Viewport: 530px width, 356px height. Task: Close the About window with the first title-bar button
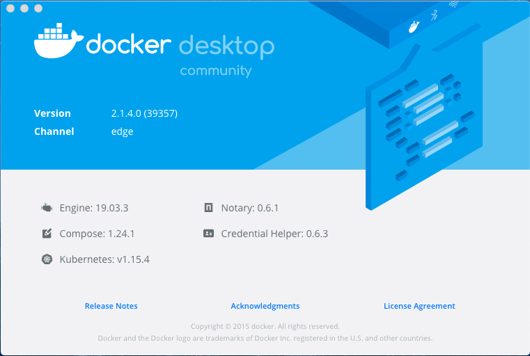point(10,8)
